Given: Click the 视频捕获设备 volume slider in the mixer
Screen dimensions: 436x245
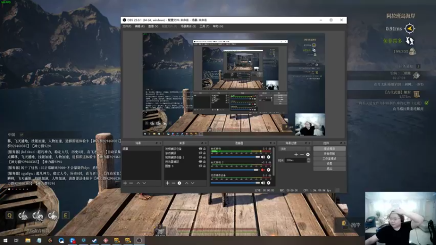Looking at the screenshot, I should pos(235,183).
